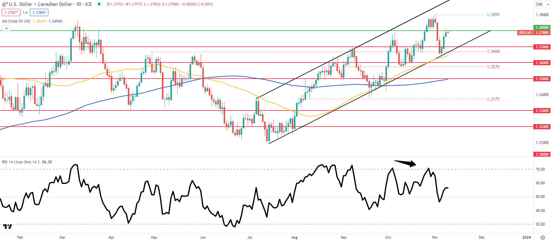Image resolution: width=551 pixels, height=241 pixels.
Task: Click the 200 MA value 1.34966
Action: click(55, 21)
